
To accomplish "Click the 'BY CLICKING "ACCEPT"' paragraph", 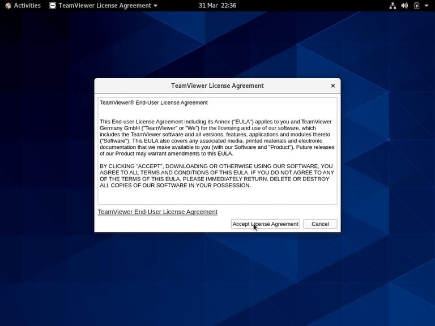I will tap(217, 176).
